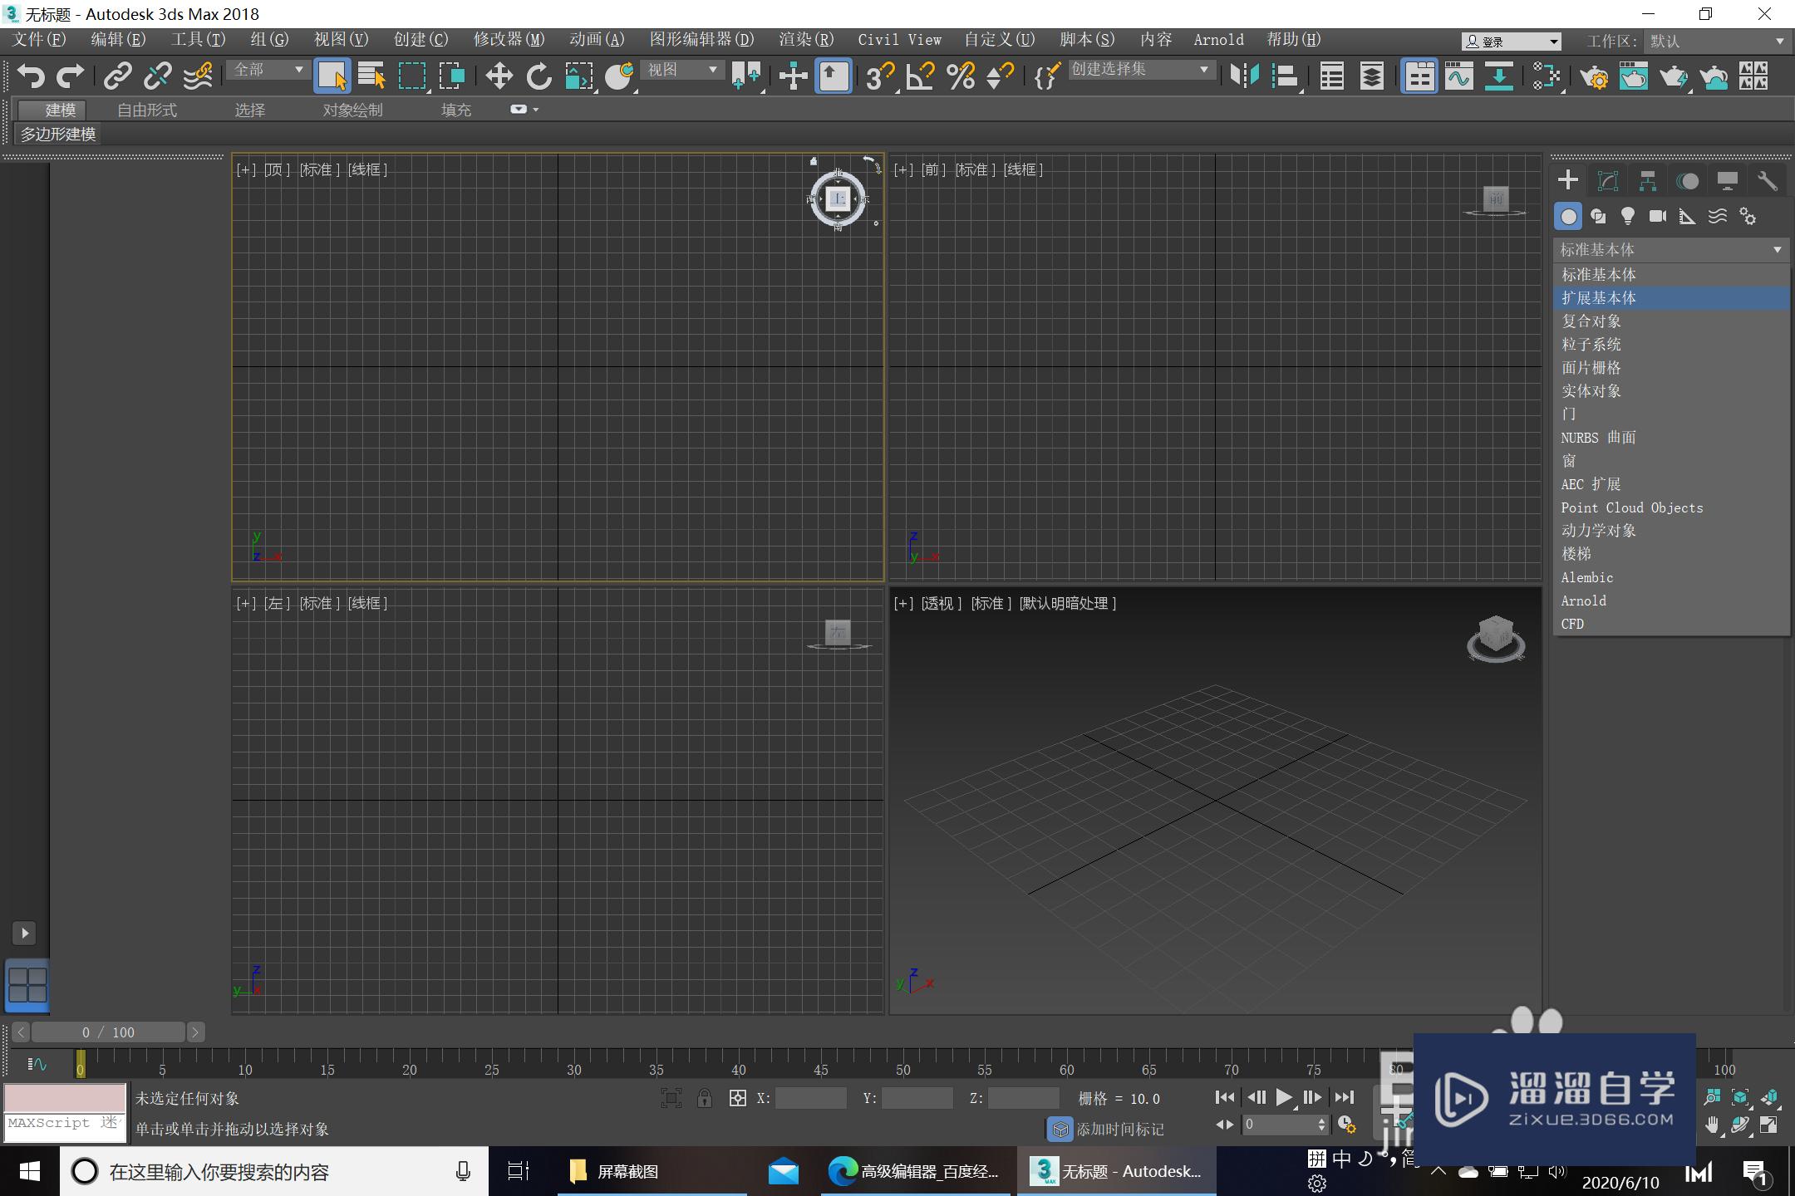Click the Select and Link icon
Image resolution: width=1795 pixels, height=1196 pixels.
pyautogui.click(x=117, y=77)
